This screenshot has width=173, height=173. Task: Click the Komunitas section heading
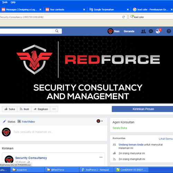119,138
